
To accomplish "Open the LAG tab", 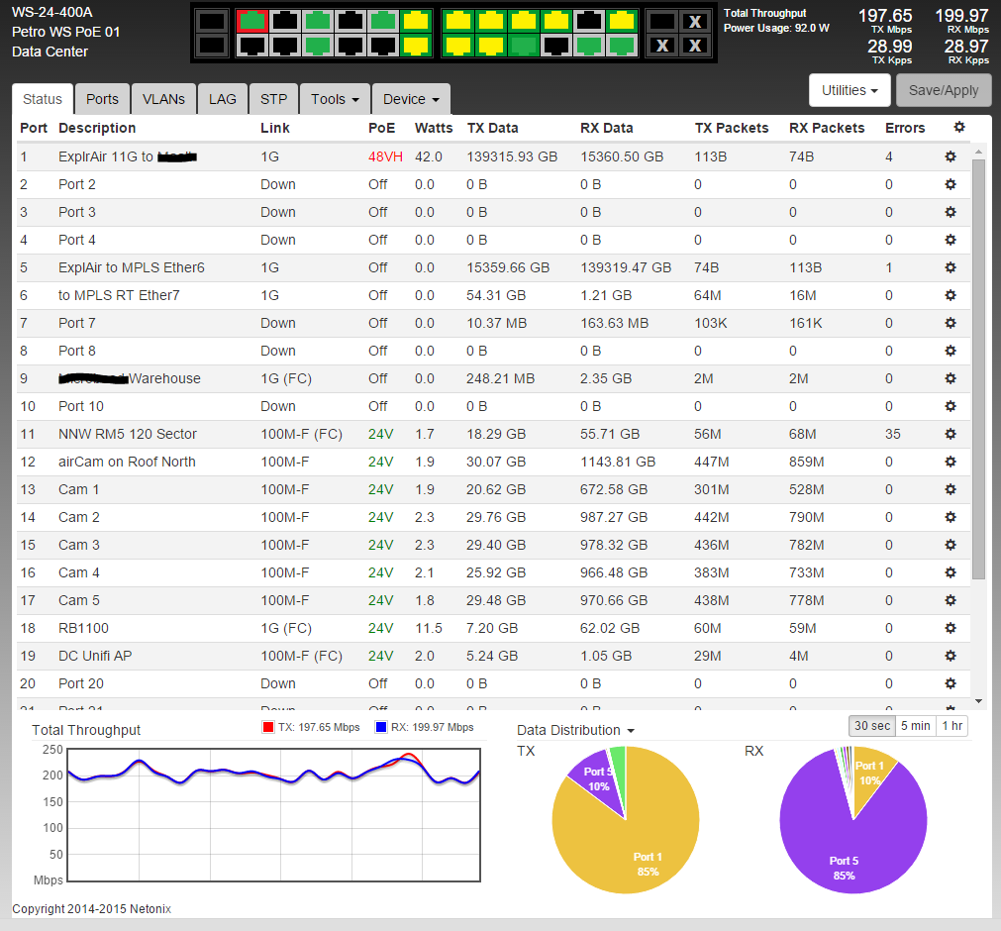I will point(222,99).
